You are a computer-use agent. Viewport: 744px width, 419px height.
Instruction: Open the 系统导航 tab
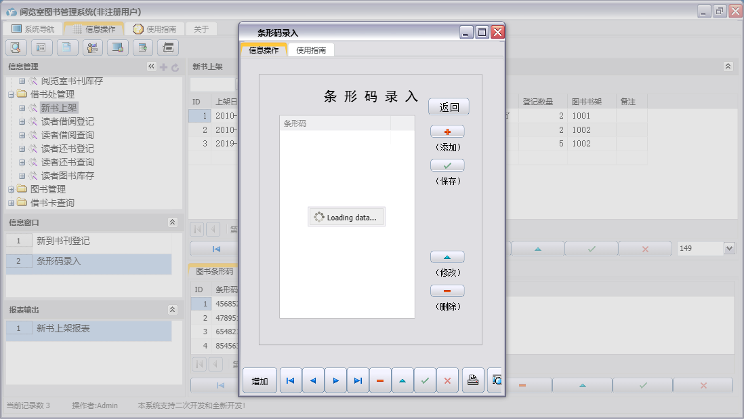click(x=33, y=29)
